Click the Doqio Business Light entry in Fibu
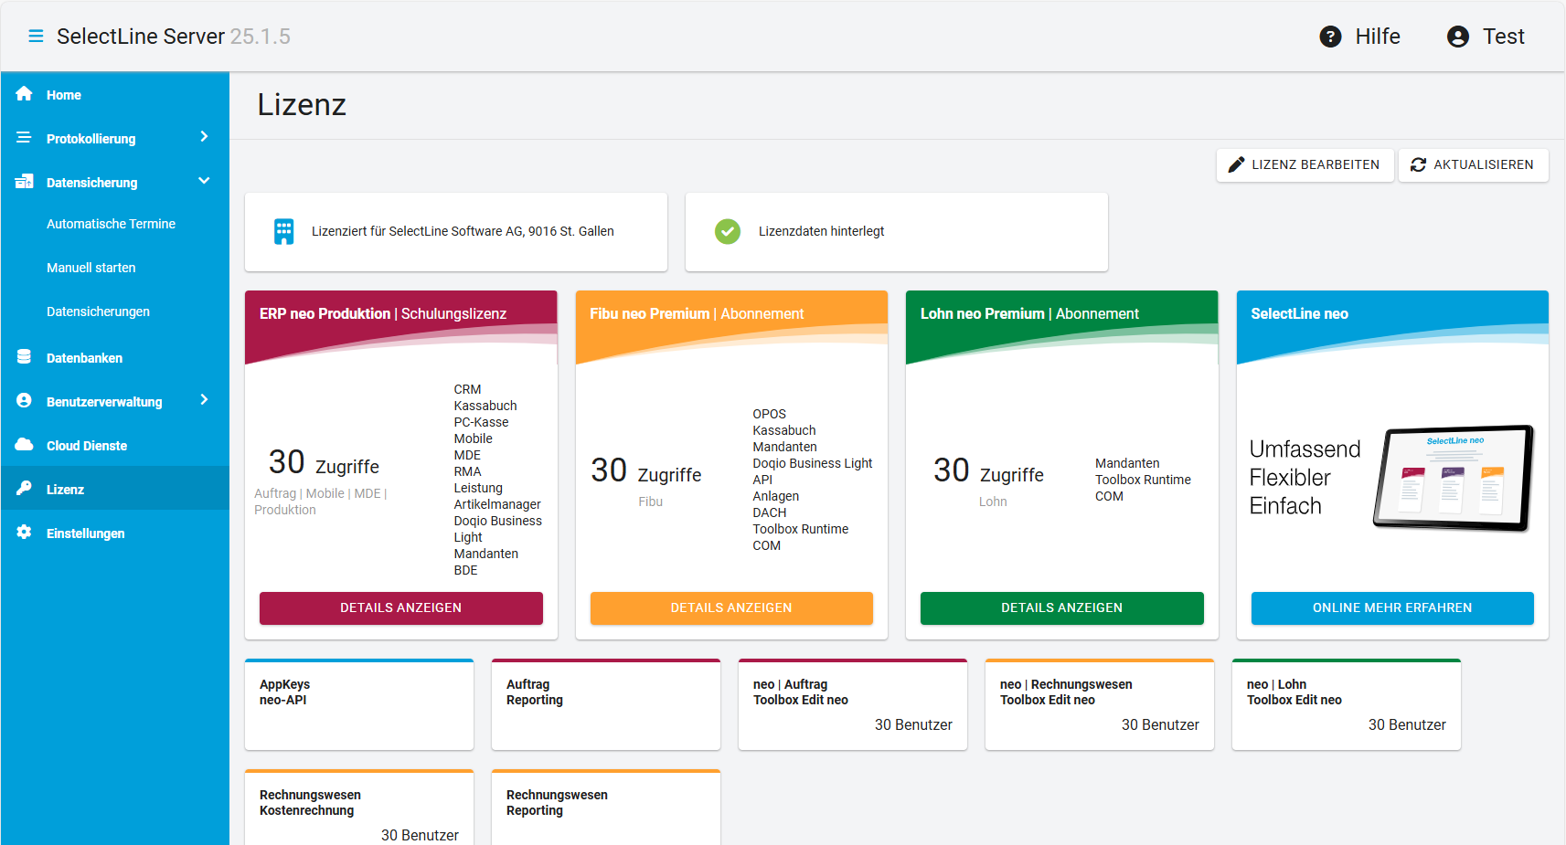The width and height of the screenshot is (1566, 845). point(813,463)
